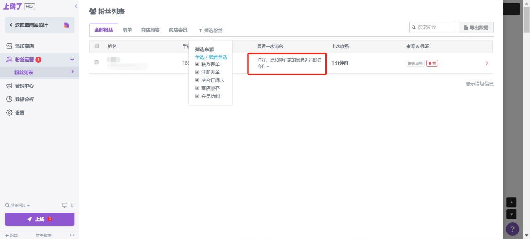Viewport: 530px width, 239px height.
Task: Open 营销中心 via its megaphone icon
Action: tap(9, 86)
